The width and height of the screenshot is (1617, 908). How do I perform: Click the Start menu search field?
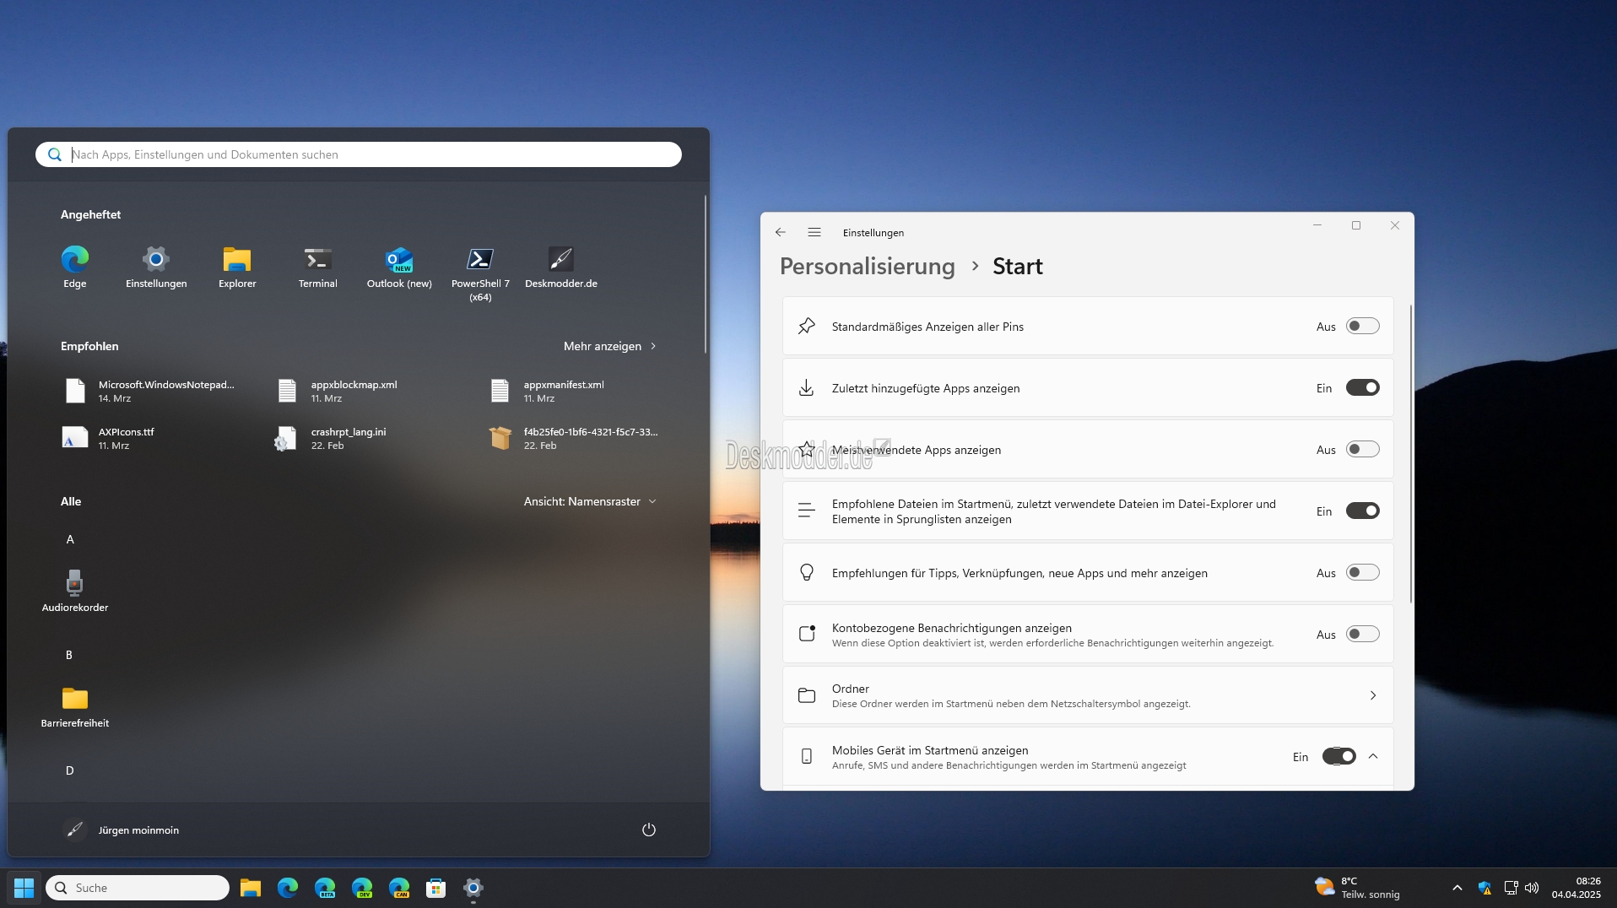point(359,154)
